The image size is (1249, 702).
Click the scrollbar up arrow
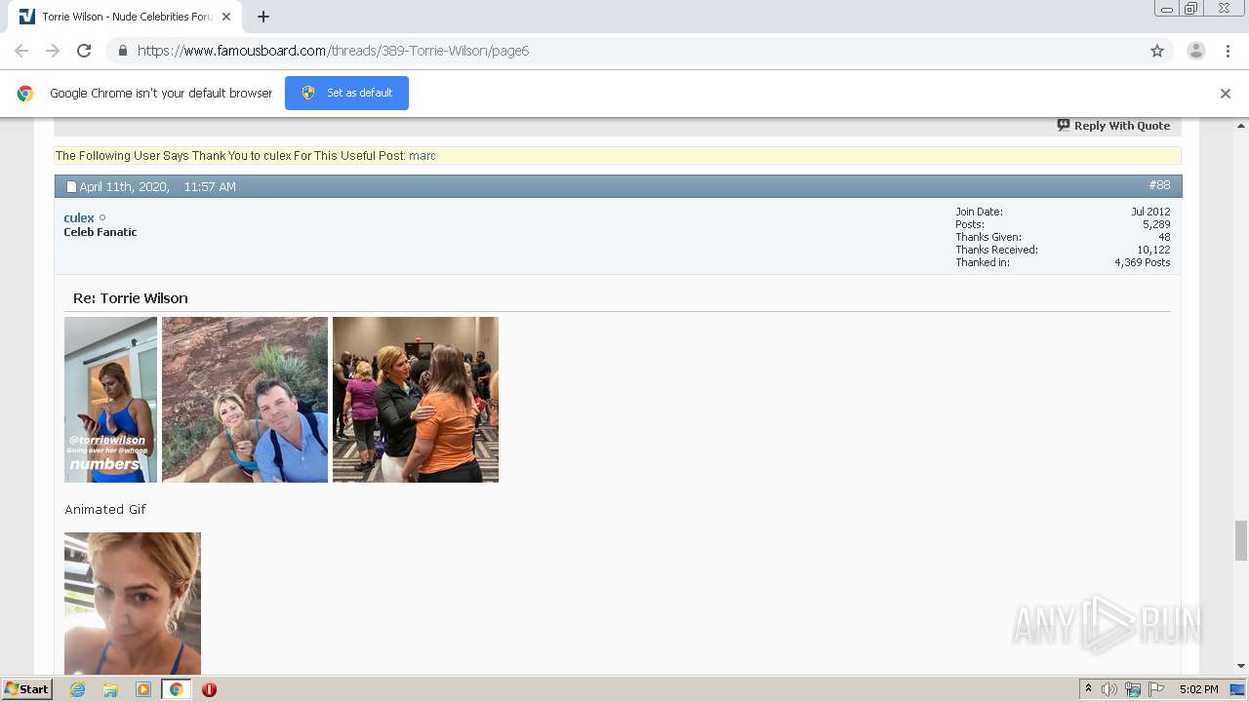[1241, 126]
